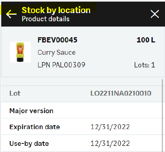Select the Curry Sauce product name
Viewport: 165px width, 152px height.
56,53
